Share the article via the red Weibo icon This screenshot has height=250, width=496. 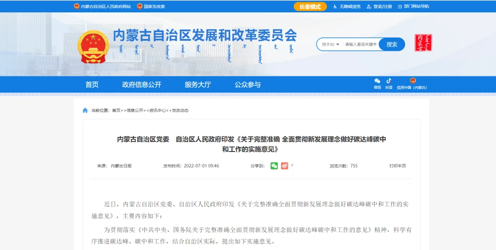tap(284, 166)
